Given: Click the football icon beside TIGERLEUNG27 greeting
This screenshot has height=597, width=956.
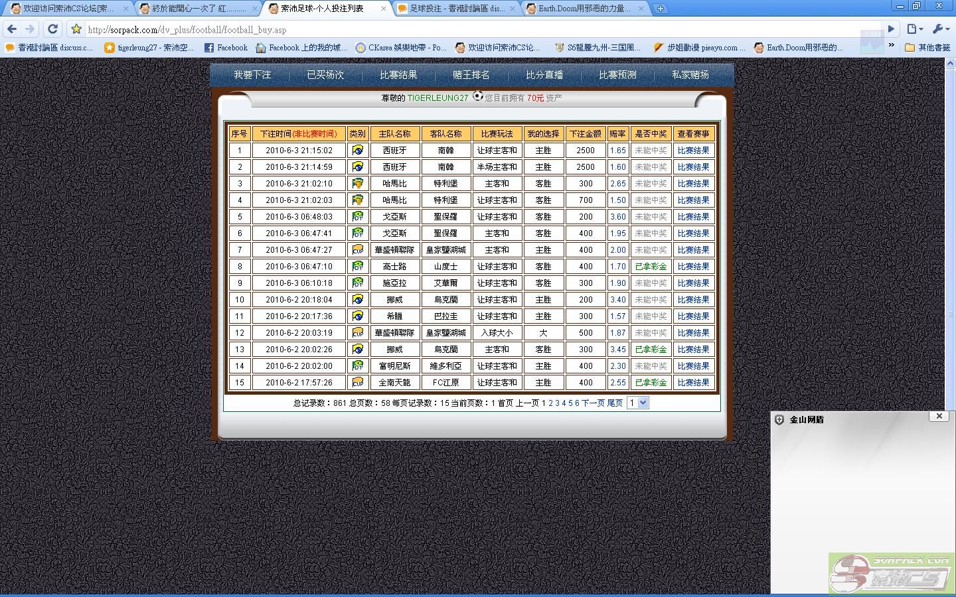Looking at the screenshot, I should click(x=477, y=97).
